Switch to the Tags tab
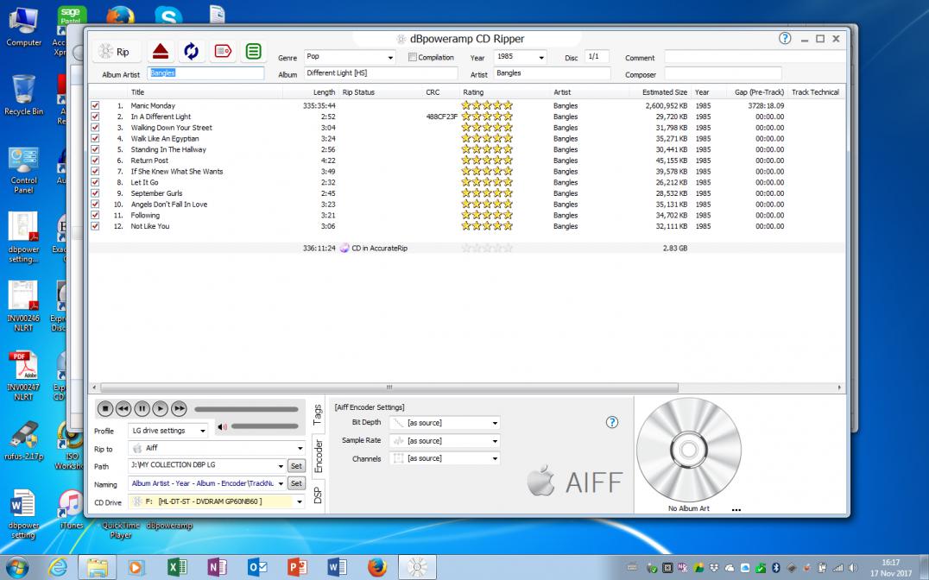Screen dimensions: 929x580 coord(318,416)
